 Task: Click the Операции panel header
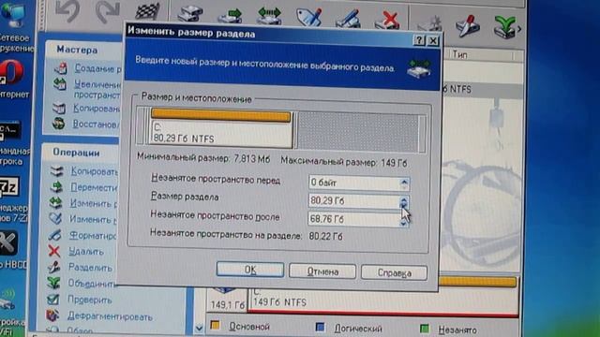click(76, 153)
